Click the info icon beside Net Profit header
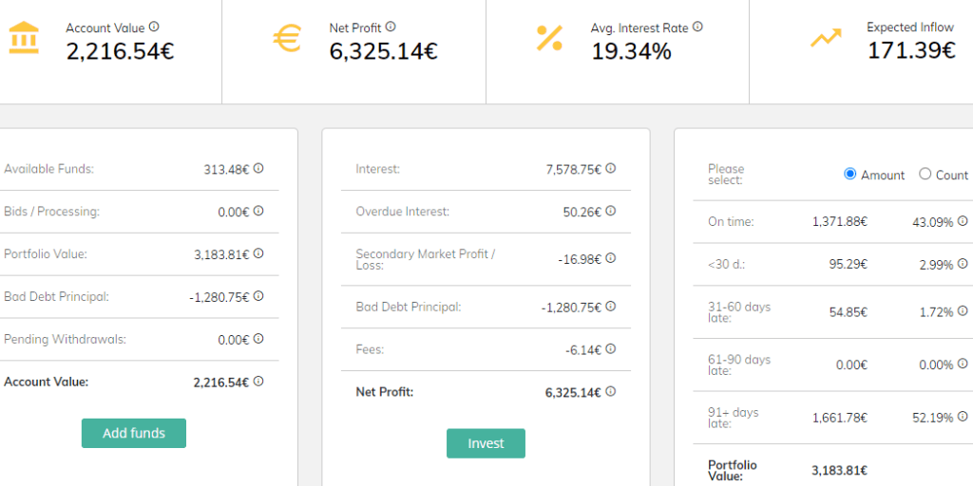The height and width of the screenshot is (486, 973). coord(391,28)
